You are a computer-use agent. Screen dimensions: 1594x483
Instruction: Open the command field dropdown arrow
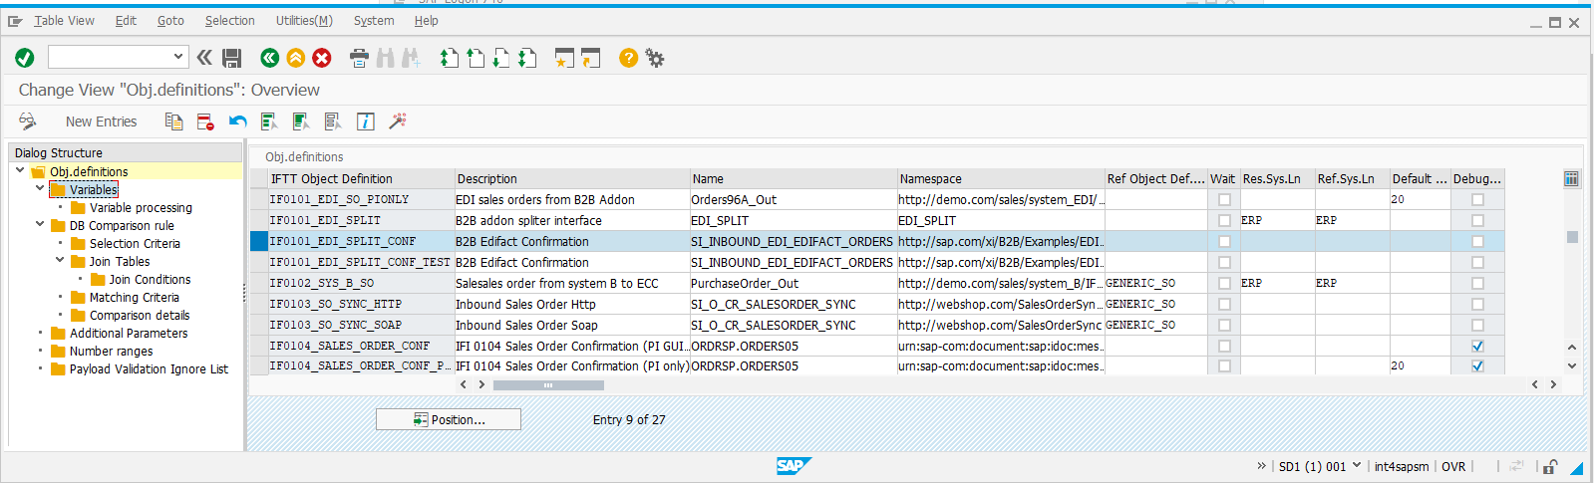pyautogui.click(x=178, y=57)
